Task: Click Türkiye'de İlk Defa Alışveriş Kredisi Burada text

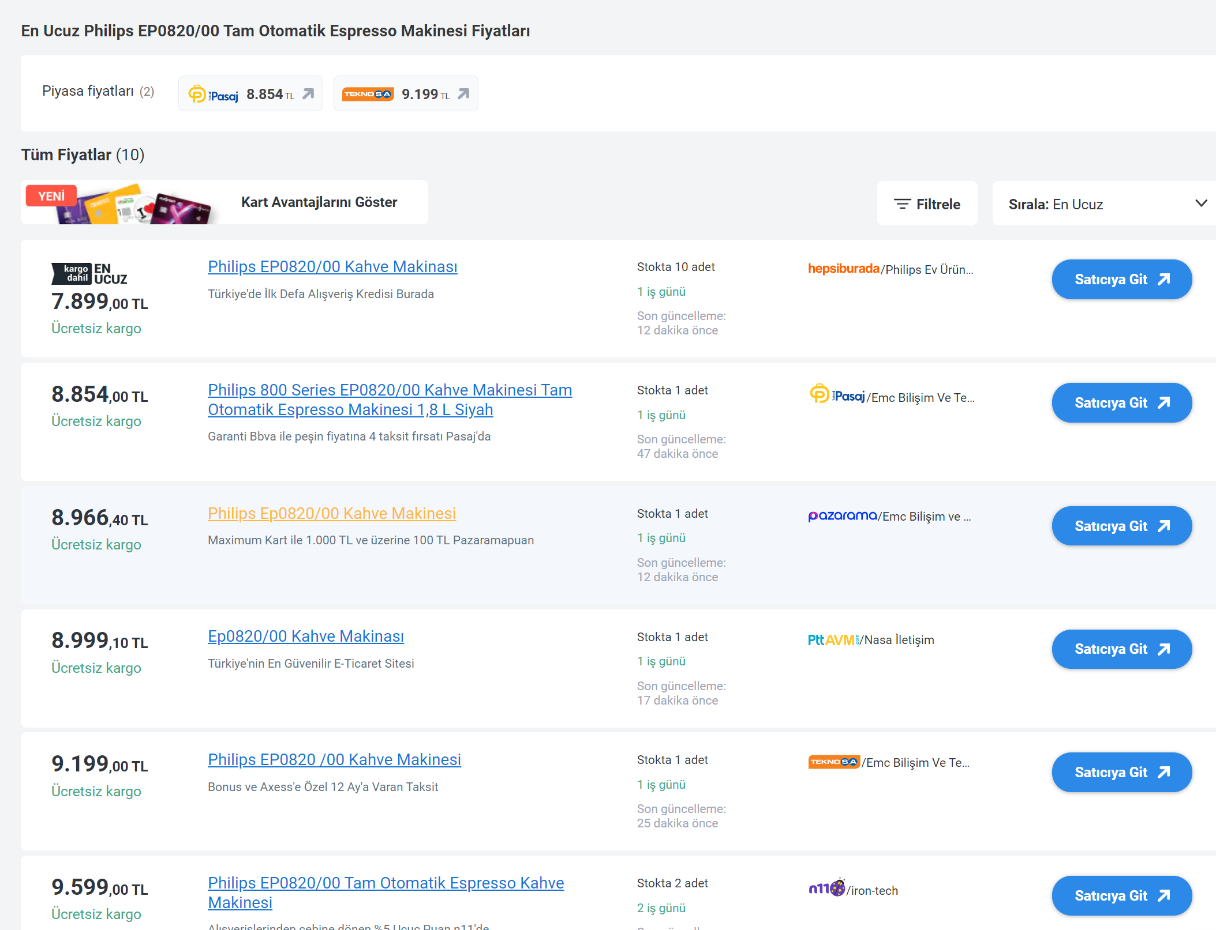Action: pyautogui.click(x=321, y=294)
